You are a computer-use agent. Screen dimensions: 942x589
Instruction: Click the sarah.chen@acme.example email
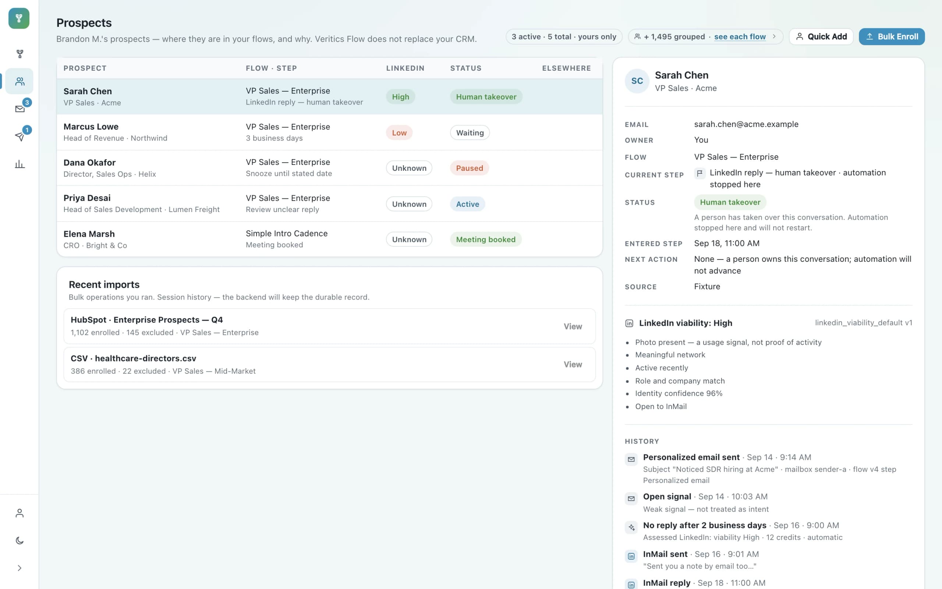746,124
